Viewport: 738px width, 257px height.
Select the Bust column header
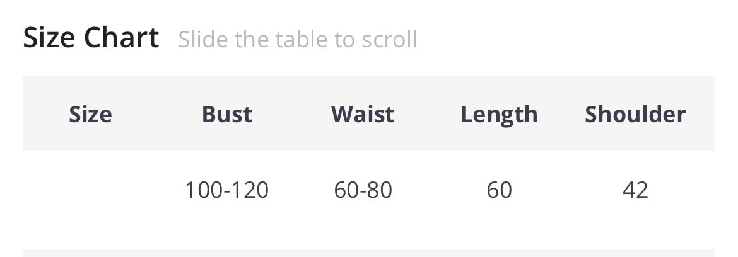[x=227, y=114]
